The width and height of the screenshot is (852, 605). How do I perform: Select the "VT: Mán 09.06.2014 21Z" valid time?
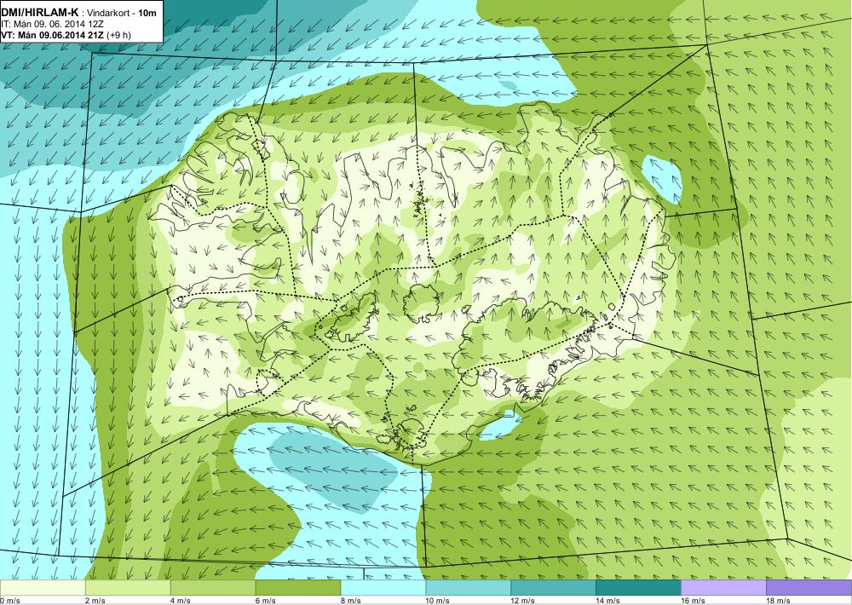pyautogui.click(x=53, y=35)
